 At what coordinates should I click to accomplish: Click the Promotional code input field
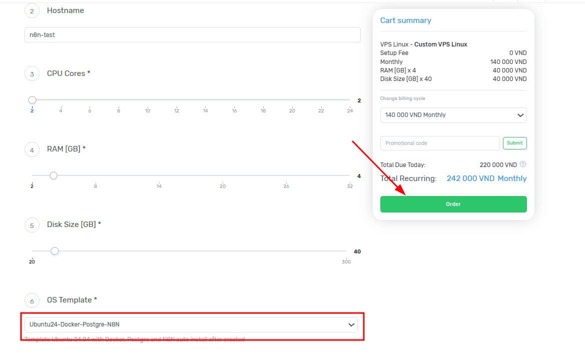pos(439,143)
